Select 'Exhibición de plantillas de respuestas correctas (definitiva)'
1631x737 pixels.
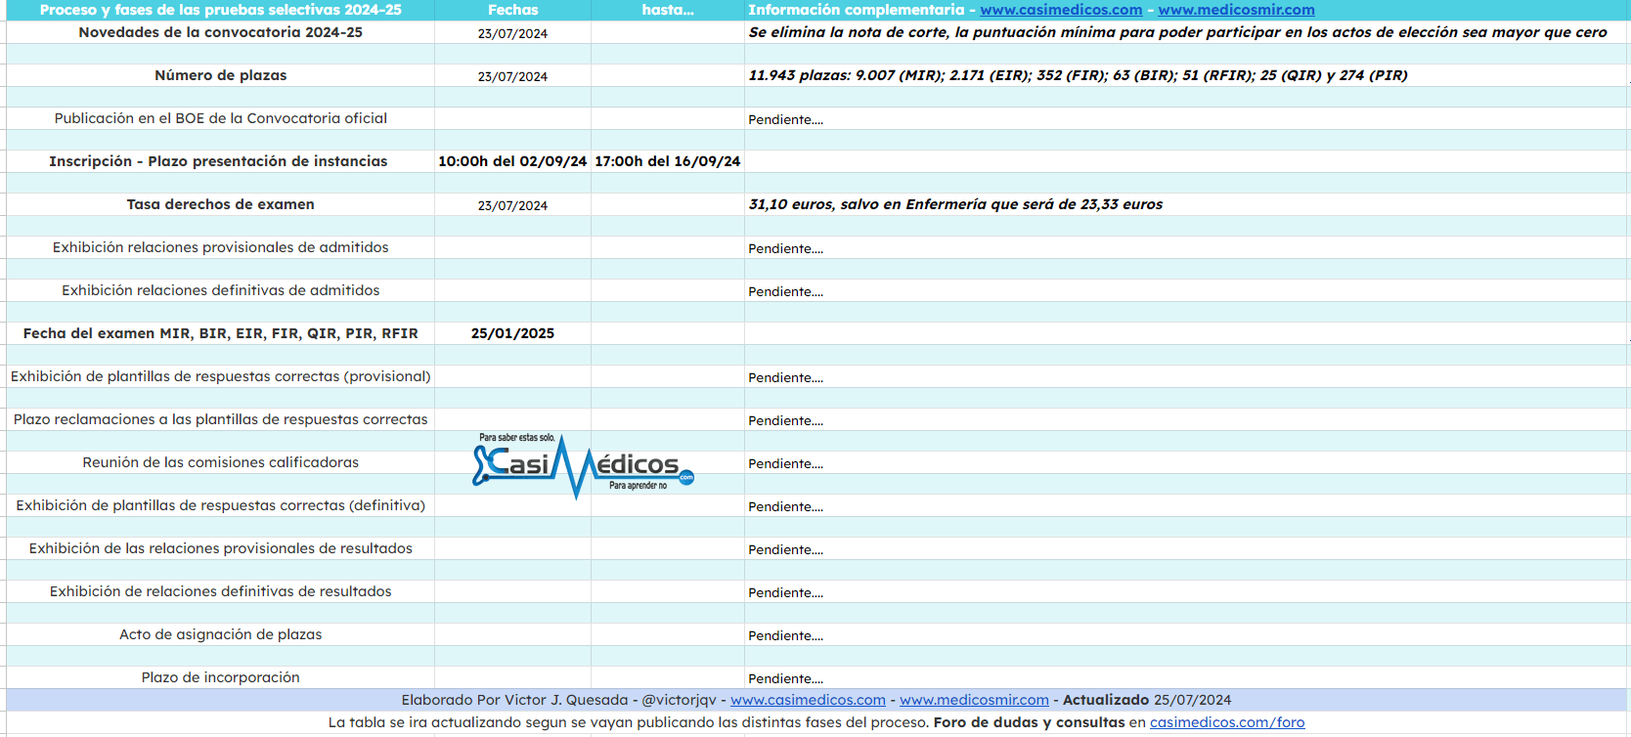tap(221, 505)
